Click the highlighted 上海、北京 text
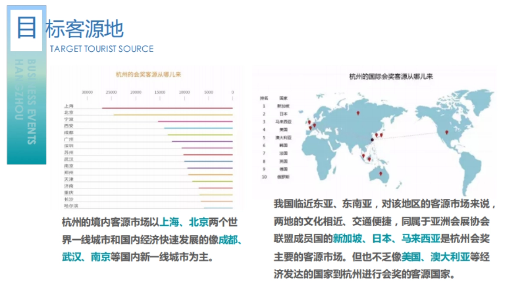 pyautogui.click(x=184, y=223)
